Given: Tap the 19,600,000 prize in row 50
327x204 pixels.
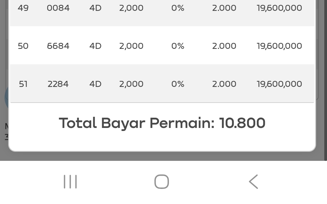Looking at the screenshot, I should [x=279, y=46].
